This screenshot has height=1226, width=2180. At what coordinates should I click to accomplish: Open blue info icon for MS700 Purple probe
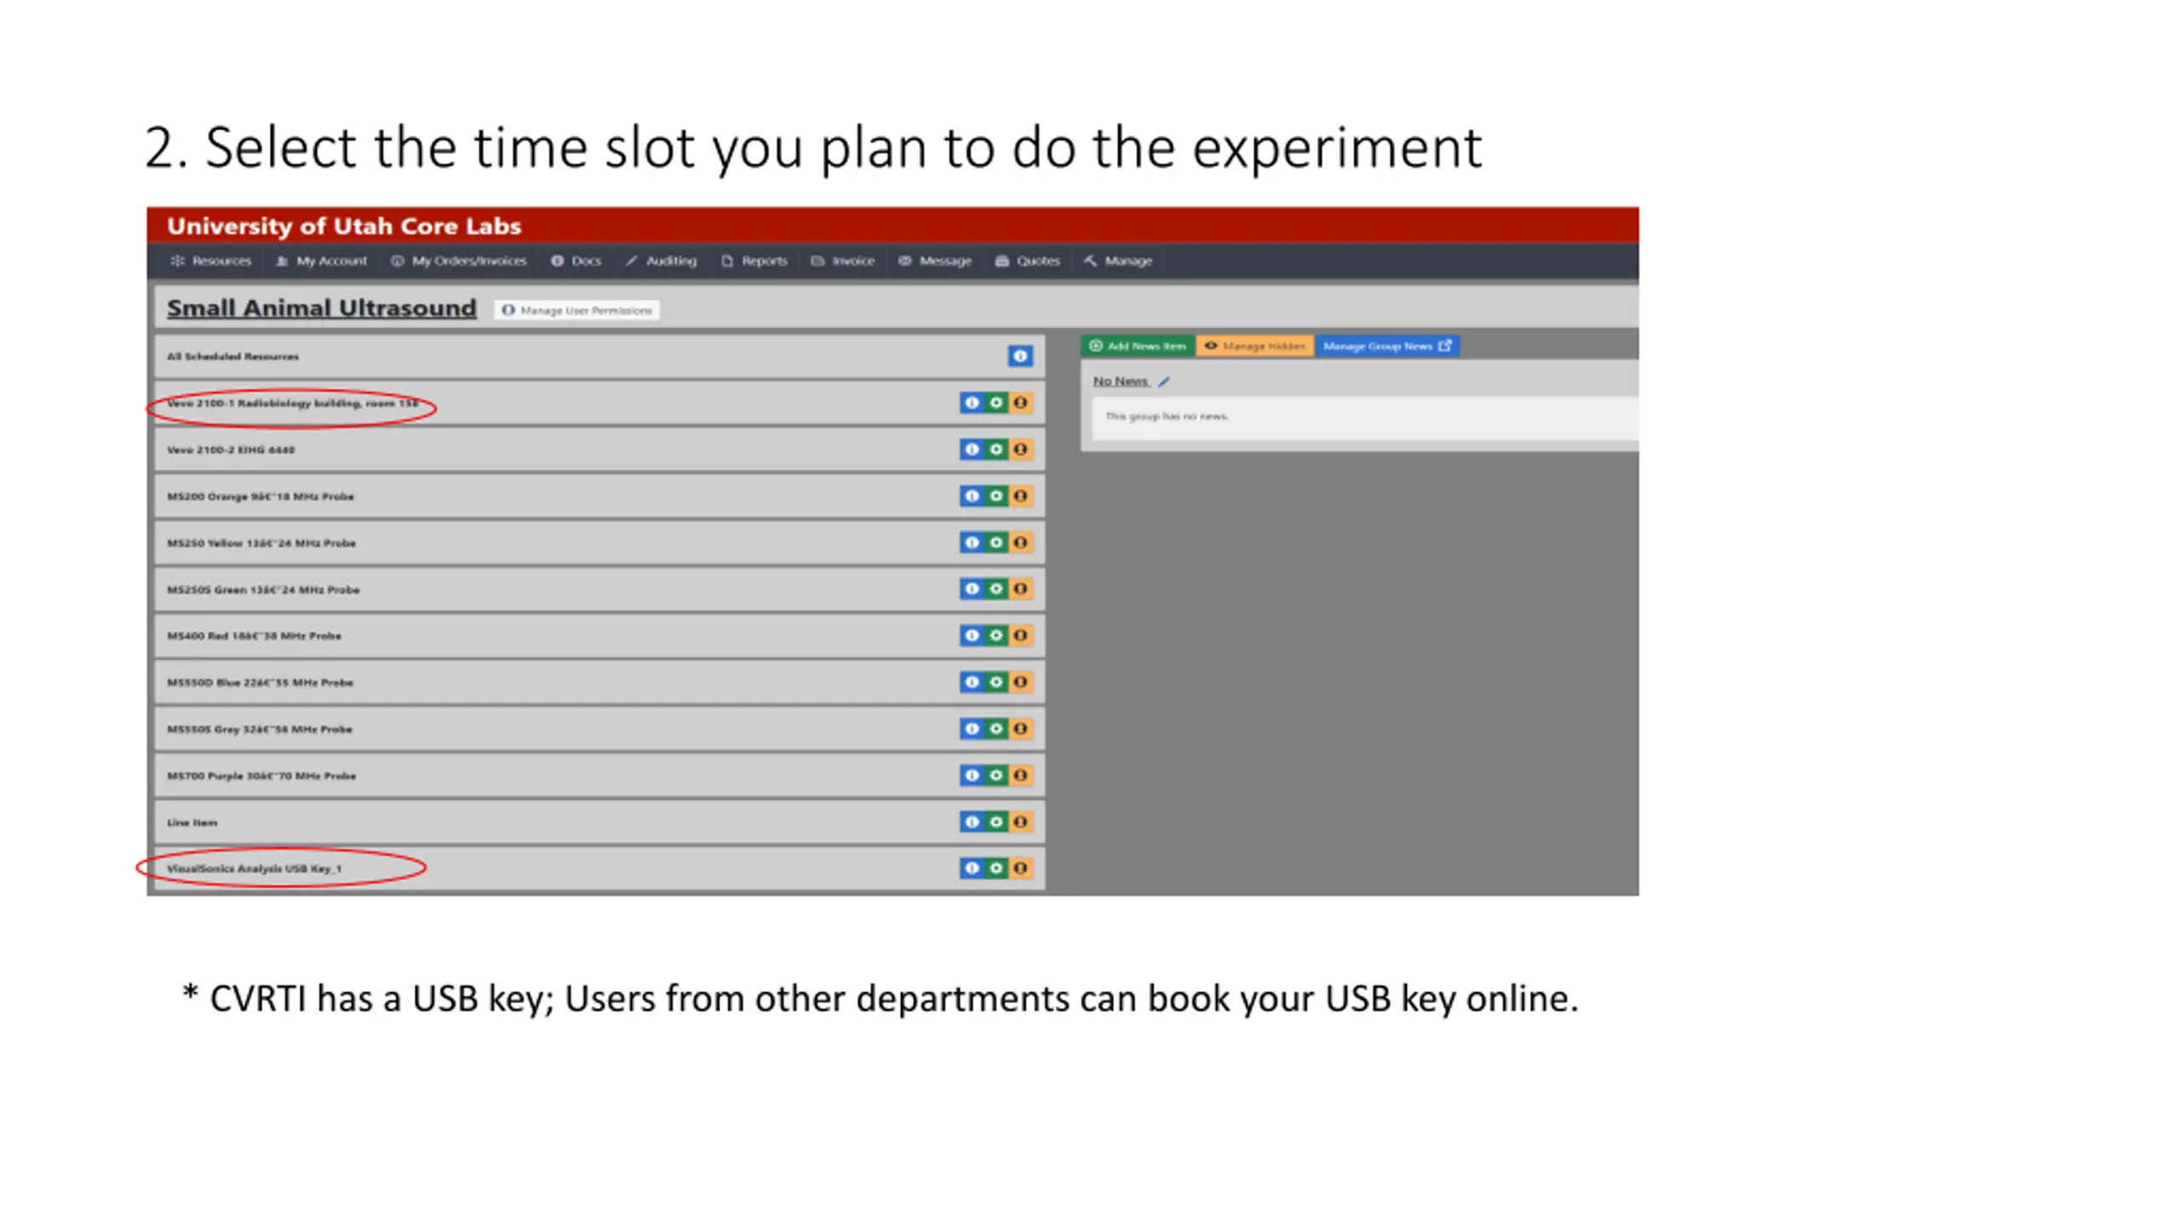(x=972, y=775)
